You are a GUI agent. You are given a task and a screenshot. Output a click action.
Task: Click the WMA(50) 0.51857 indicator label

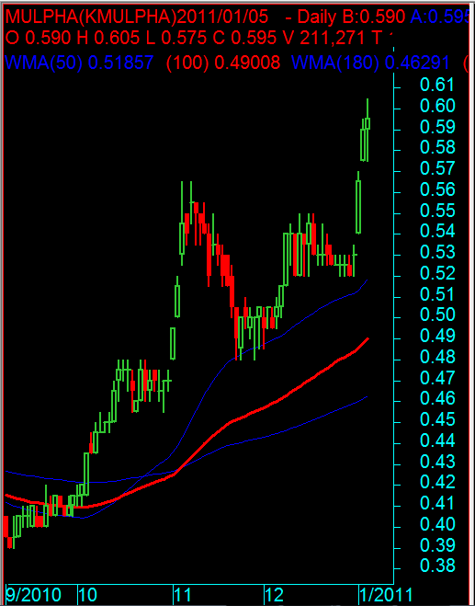click(x=80, y=63)
